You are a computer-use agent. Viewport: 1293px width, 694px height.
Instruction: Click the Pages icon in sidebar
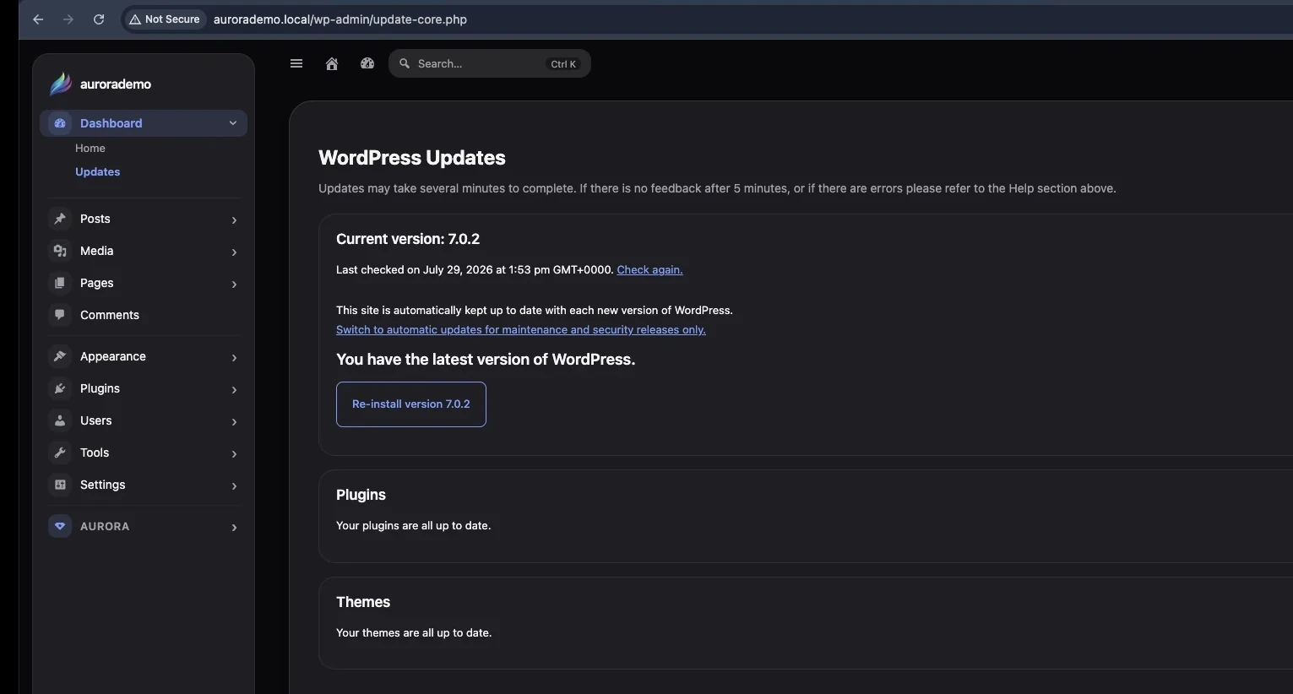(x=60, y=283)
